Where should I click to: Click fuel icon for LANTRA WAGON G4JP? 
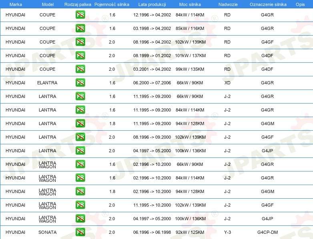click(80, 219)
